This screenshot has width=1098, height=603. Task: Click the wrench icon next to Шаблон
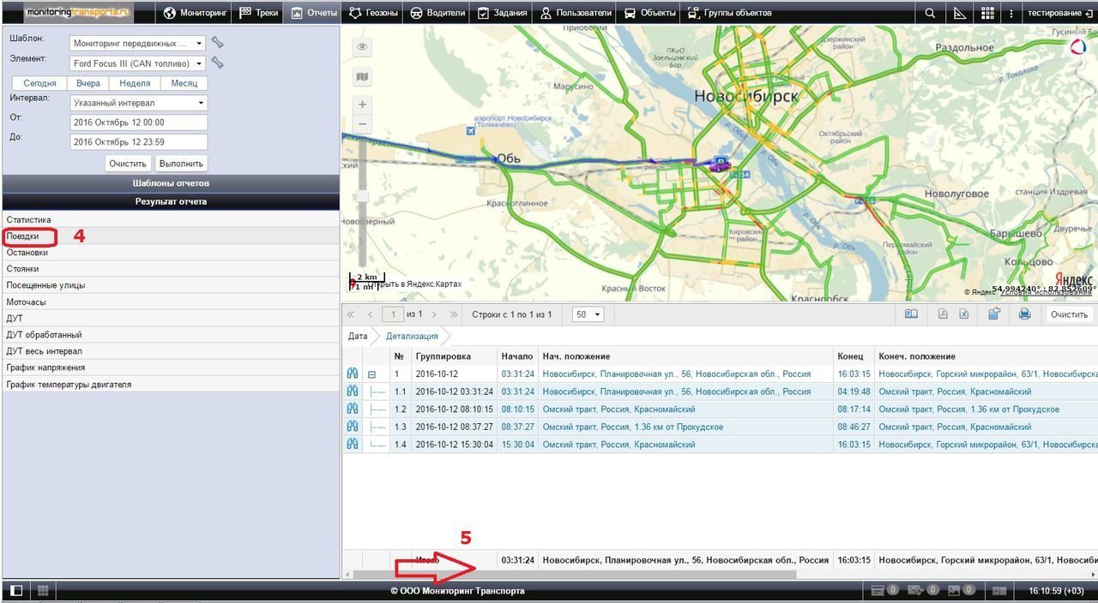pyautogui.click(x=217, y=42)
